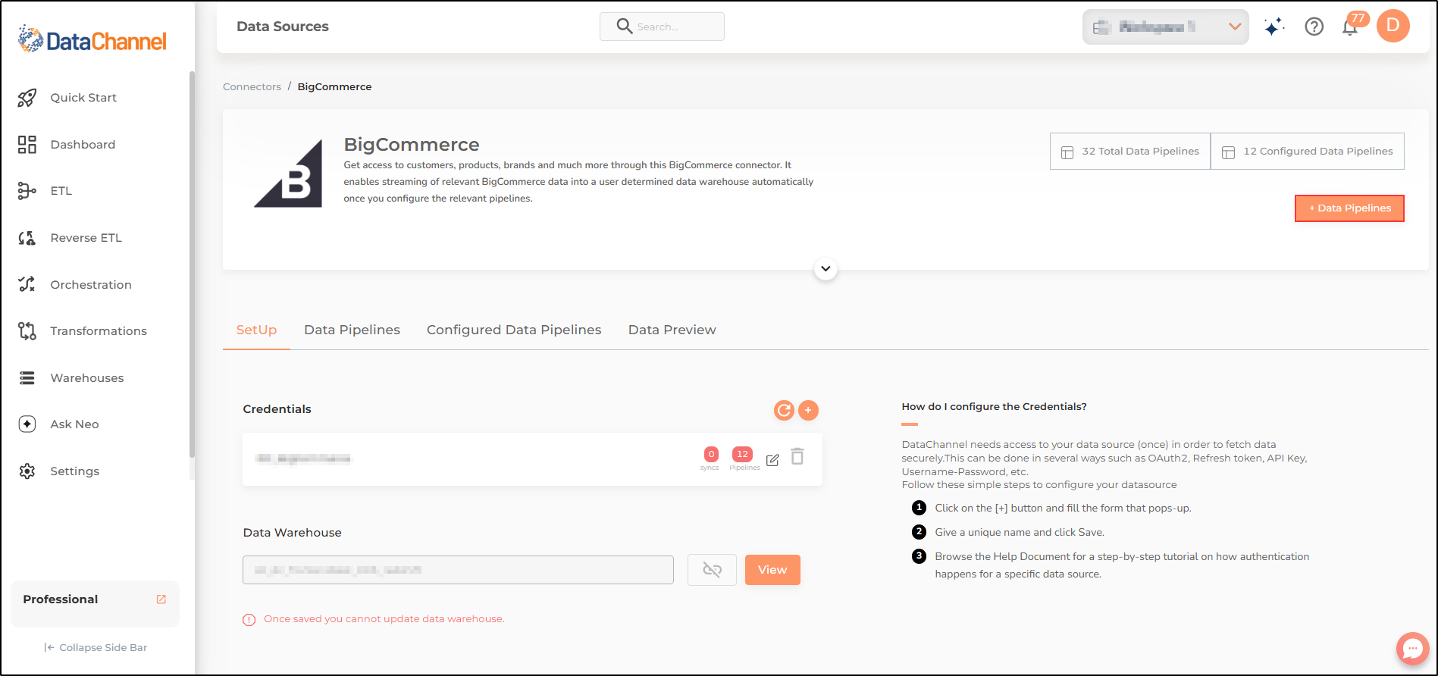Screen dimensions: 1438x676
Task: Switch to the SetUp tab
Action: 256,330
